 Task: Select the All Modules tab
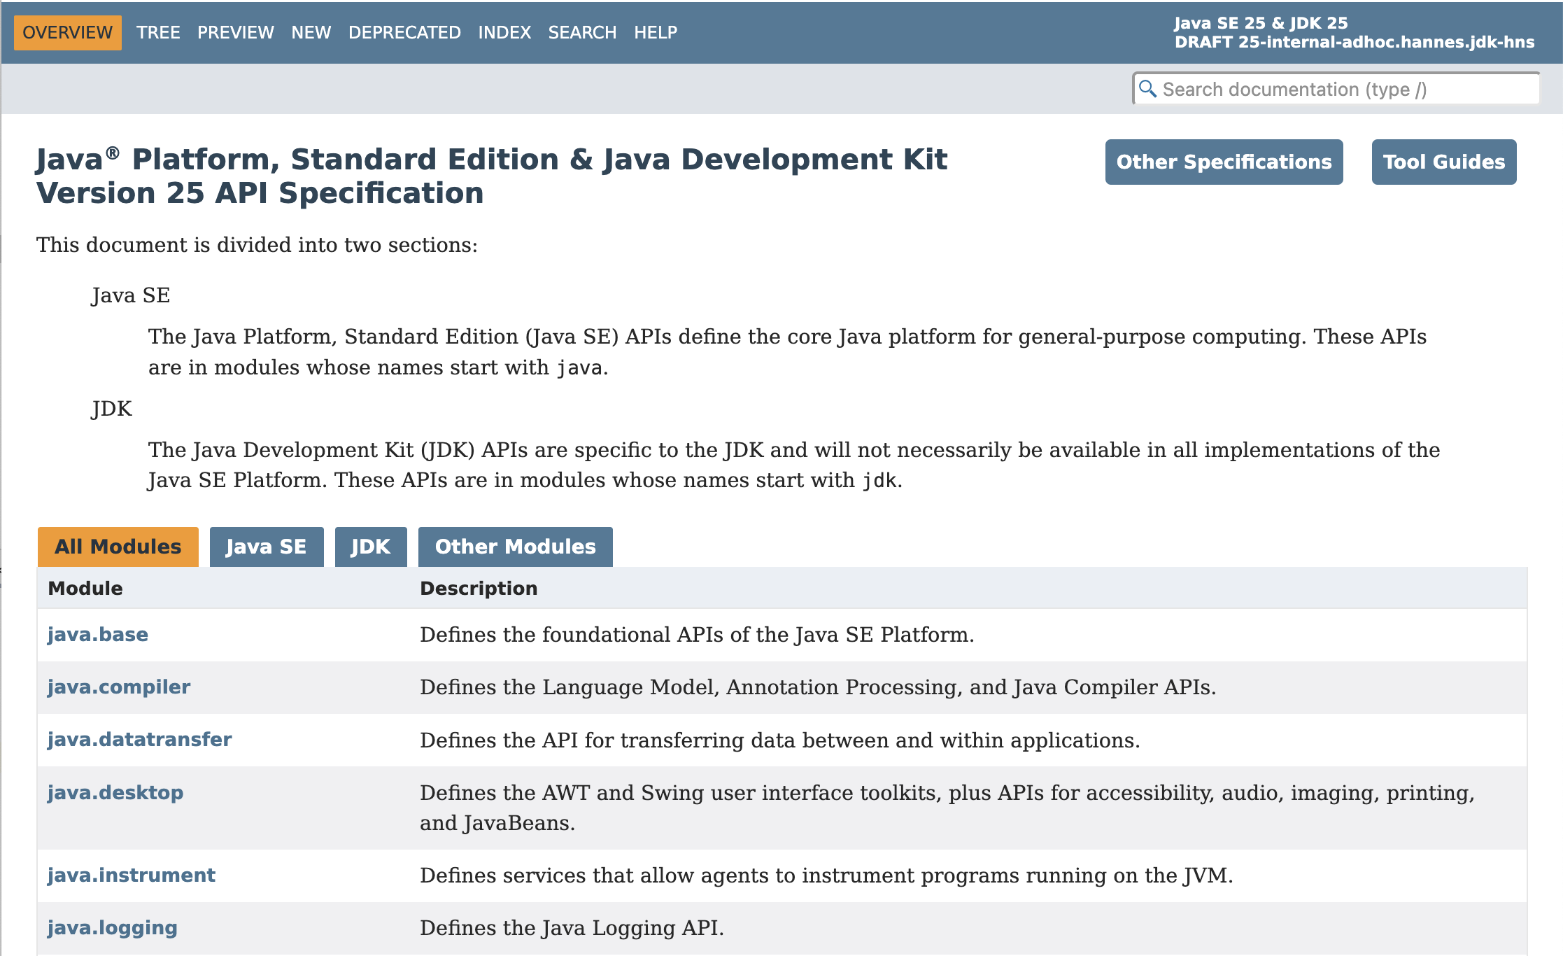coord(118,547)
